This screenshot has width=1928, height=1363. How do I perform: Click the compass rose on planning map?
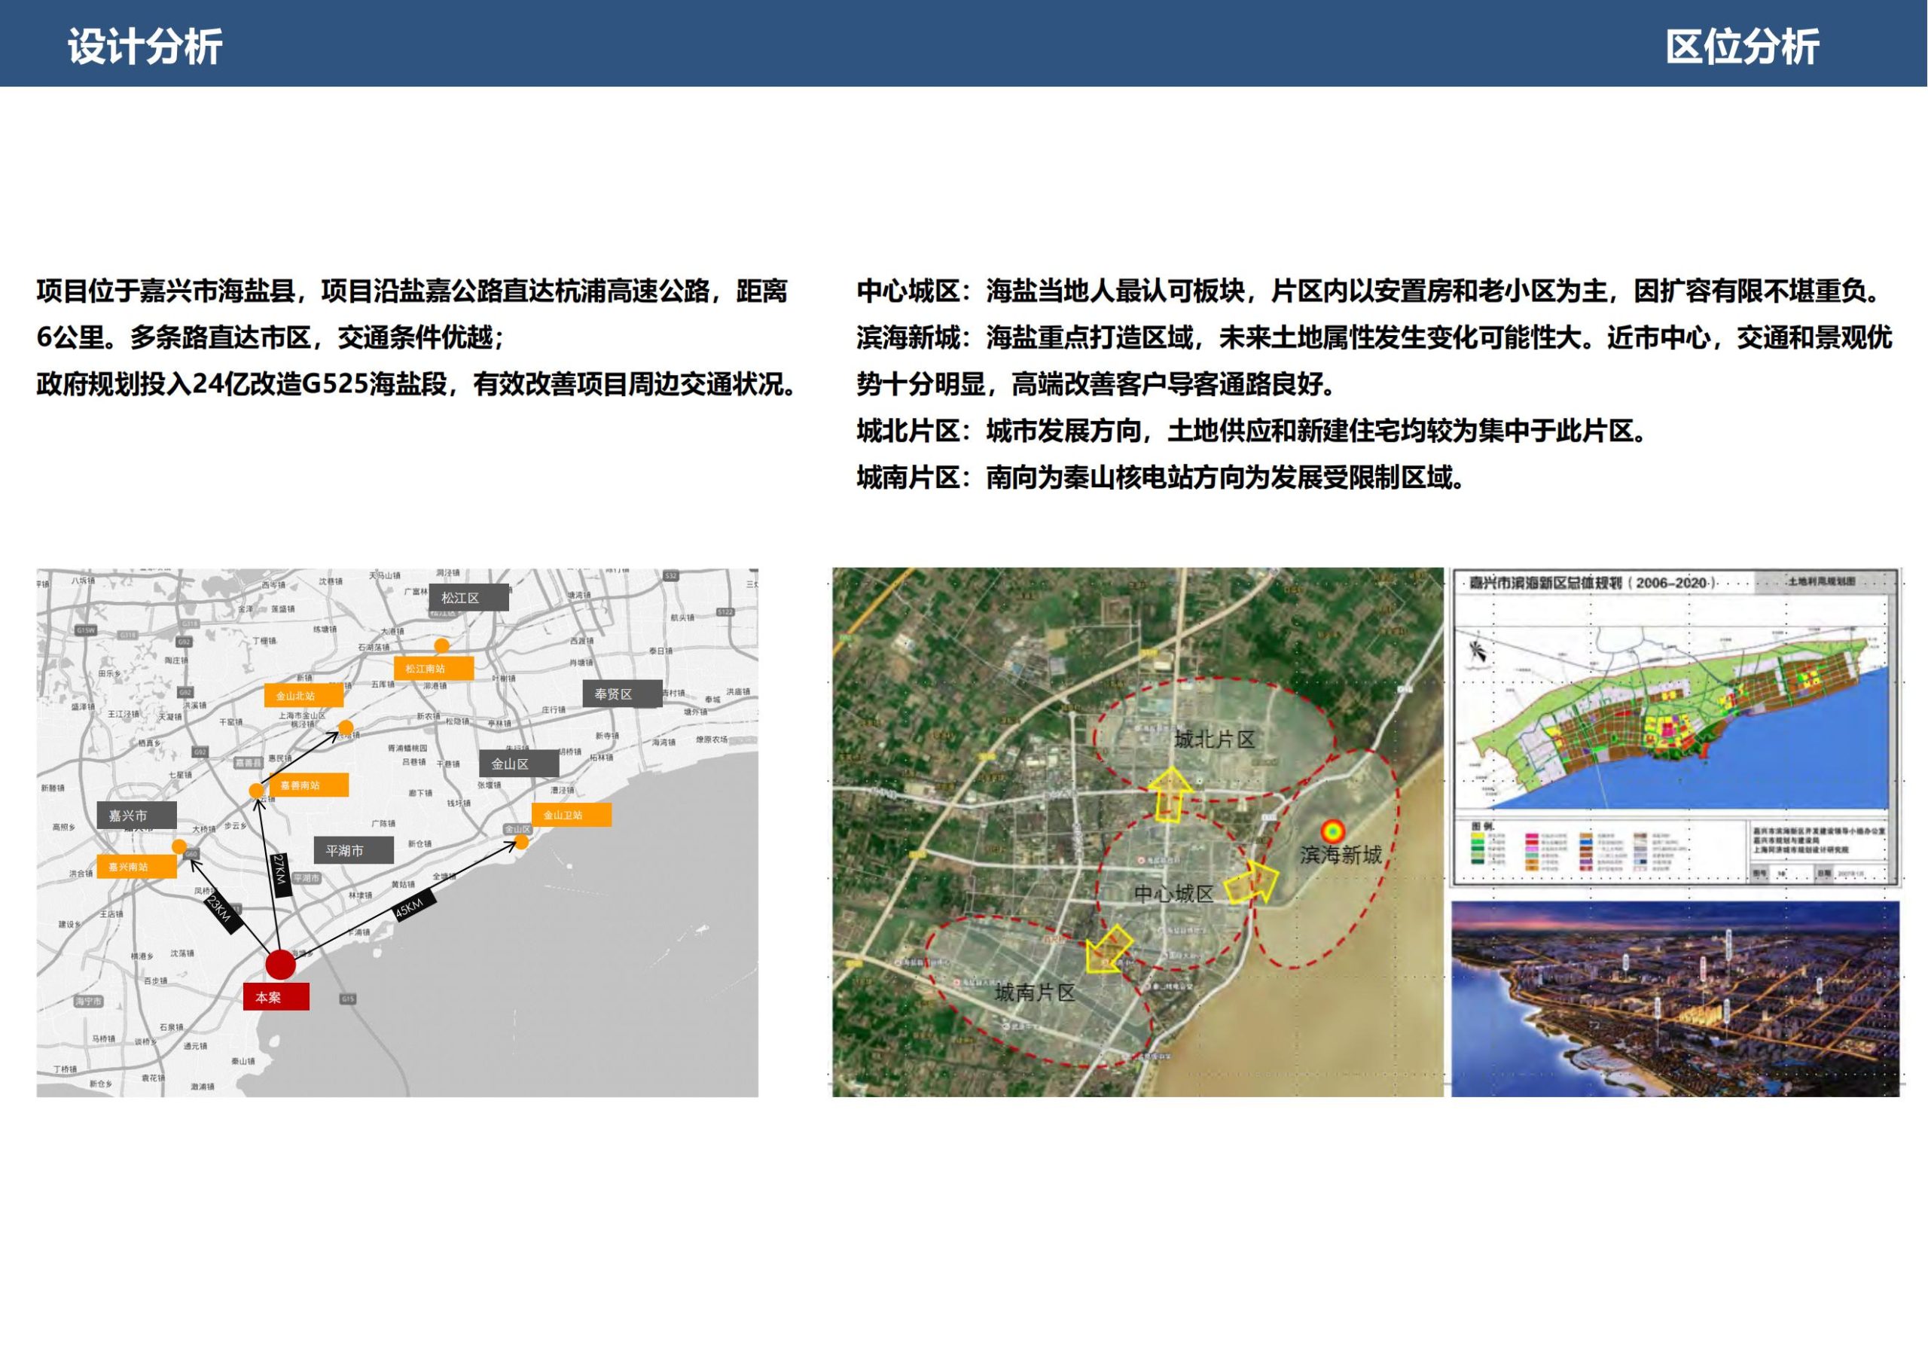1478,651
